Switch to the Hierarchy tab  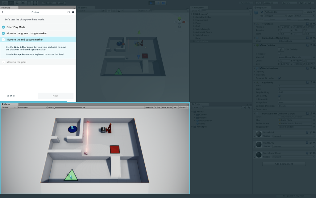point(199,8)
